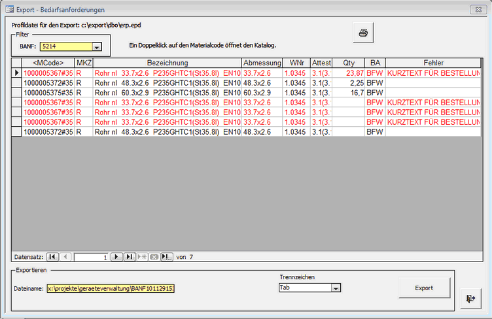Image resolution: width=492 pixels, height=319 pixels.
Task: Close the Export Bedarfsanforderungen window
Action: (474, 10)
